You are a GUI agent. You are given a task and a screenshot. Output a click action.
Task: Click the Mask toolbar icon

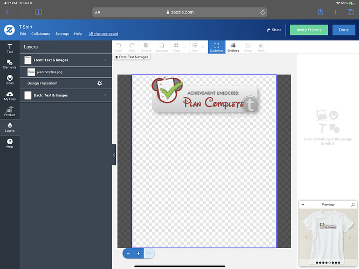click(261, 47)
